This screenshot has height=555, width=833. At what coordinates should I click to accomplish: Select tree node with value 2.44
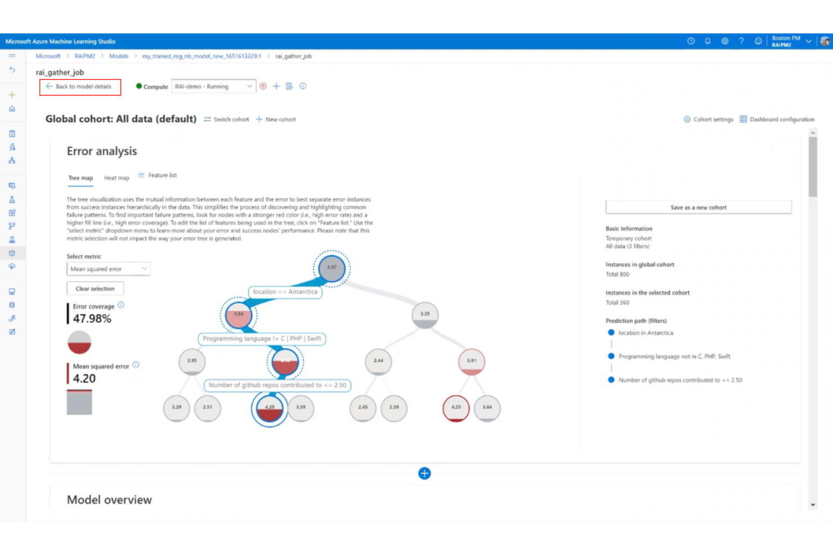pyautogui.click(x=378, y=362)
